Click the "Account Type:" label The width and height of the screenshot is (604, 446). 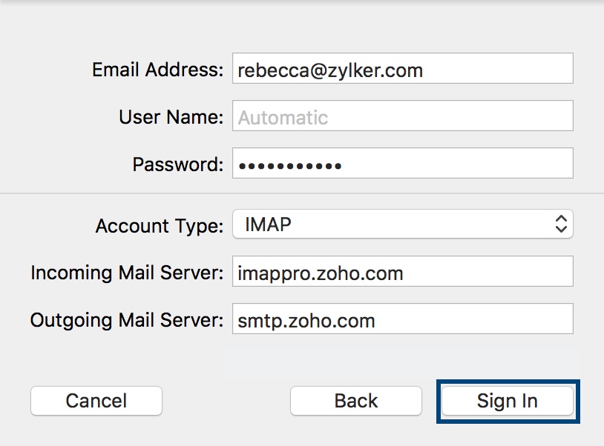coord(159,225)
